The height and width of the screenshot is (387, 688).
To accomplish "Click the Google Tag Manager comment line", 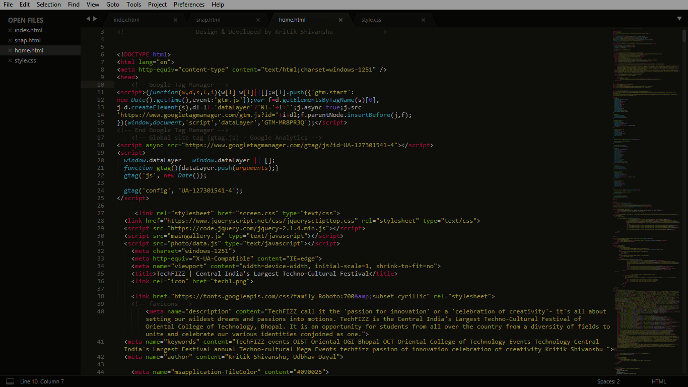I will point(180,85).
